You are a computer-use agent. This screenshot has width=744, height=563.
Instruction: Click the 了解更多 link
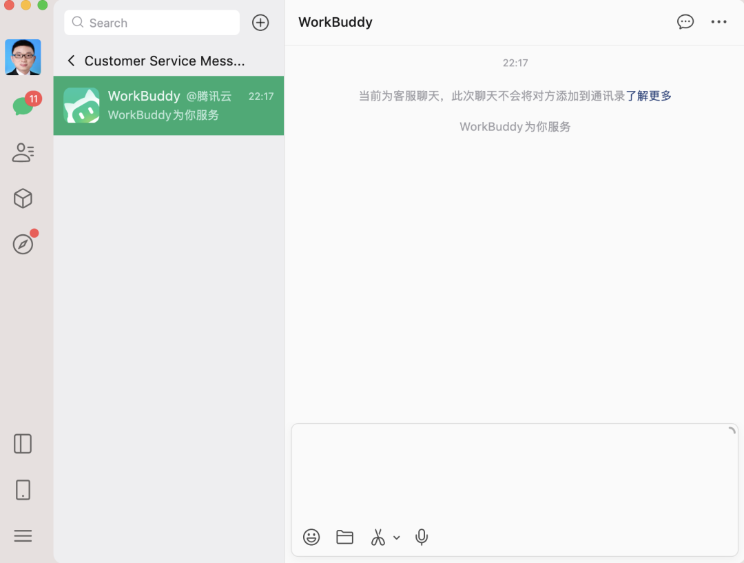click(x=650, y=96)
